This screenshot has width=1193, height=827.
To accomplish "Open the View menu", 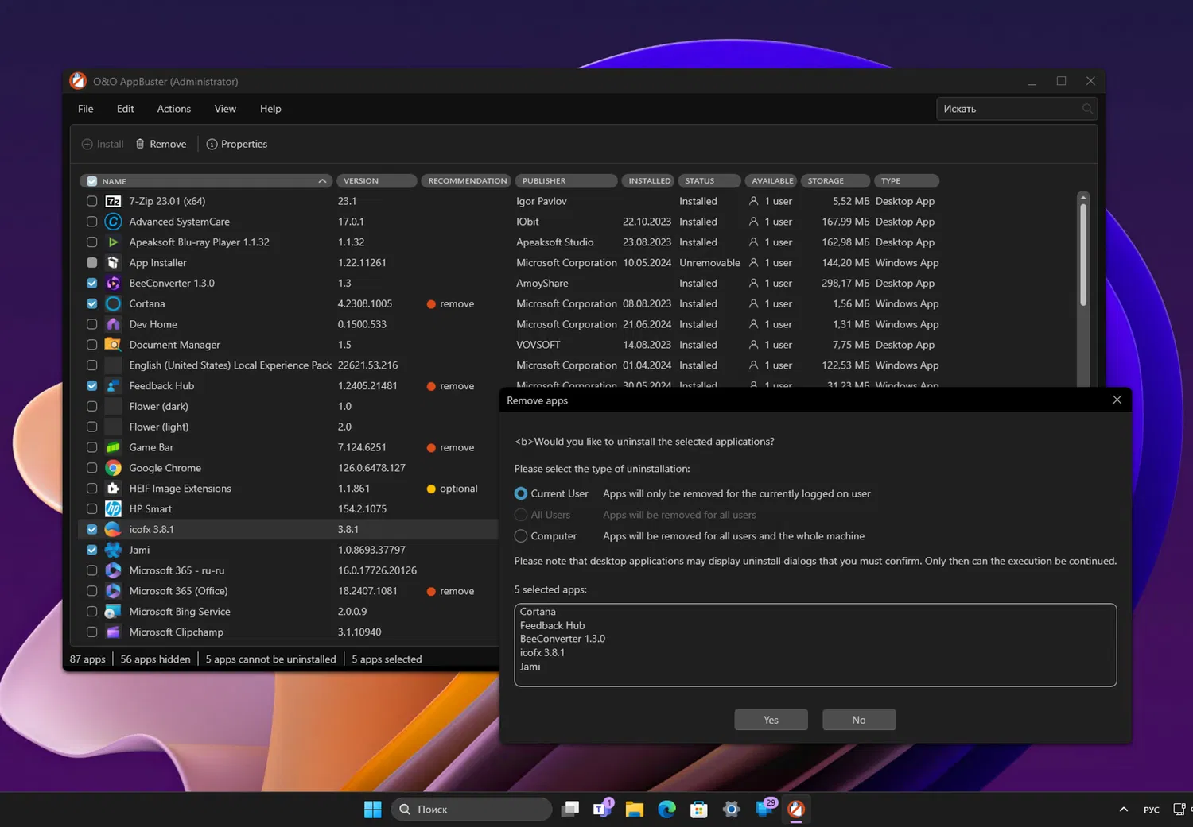I will point(225,109).
